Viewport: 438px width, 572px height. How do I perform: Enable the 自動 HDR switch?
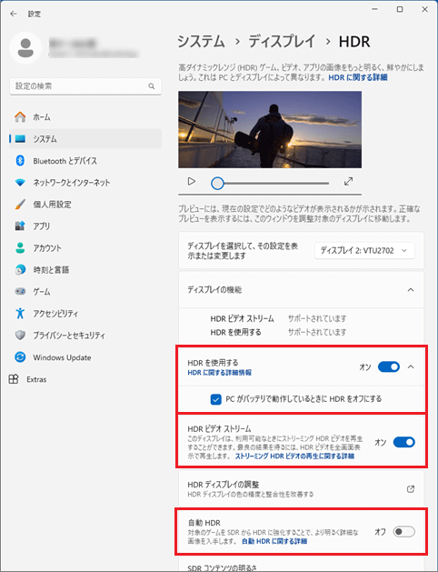(x=403, y=531)
